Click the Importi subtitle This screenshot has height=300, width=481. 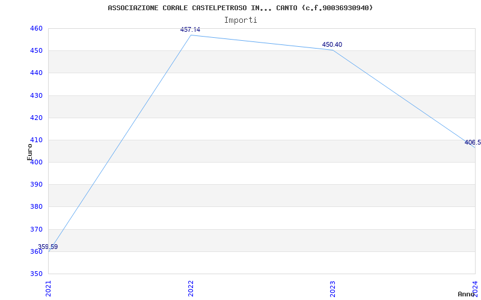click(240, 20)
